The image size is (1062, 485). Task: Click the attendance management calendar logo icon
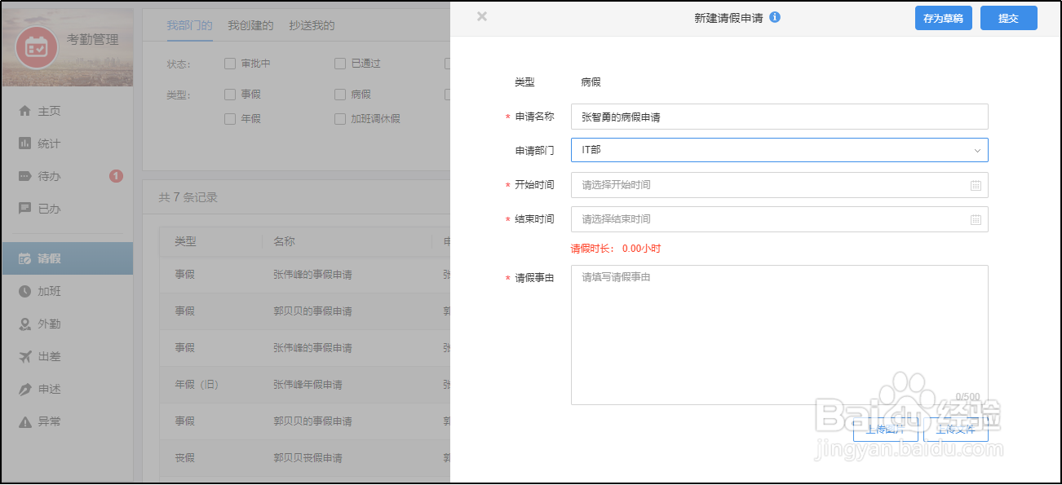click(x=37, y=47)
